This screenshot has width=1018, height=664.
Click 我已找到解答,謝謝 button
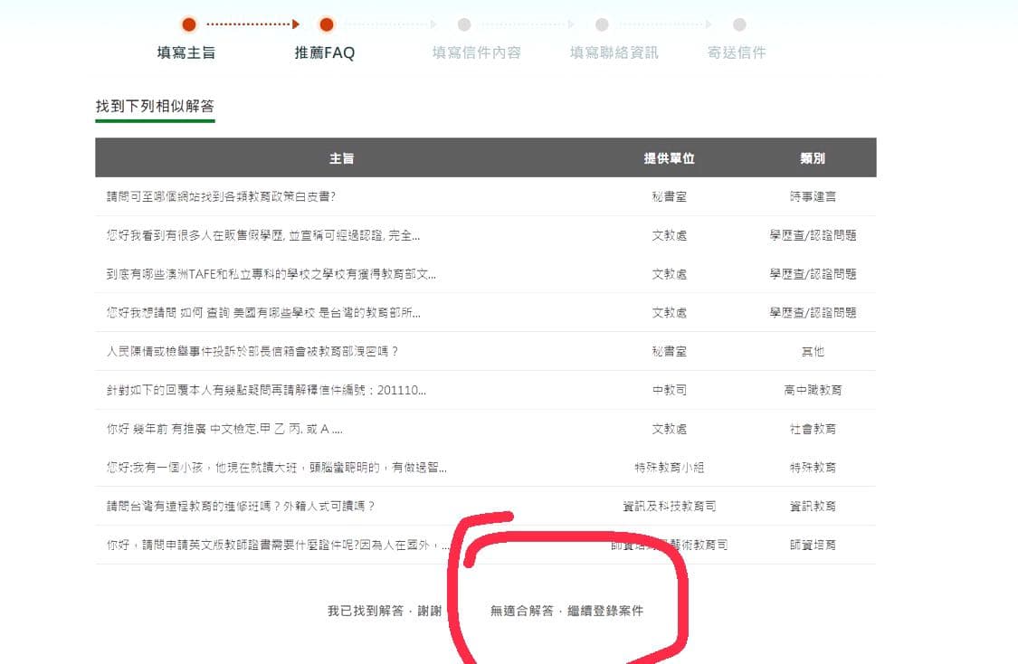coord(385,611)
